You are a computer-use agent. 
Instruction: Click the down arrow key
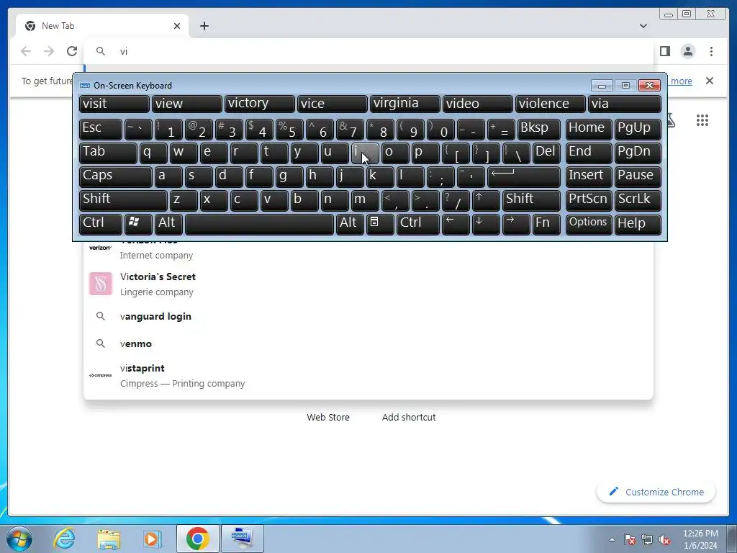click(486, 225)
